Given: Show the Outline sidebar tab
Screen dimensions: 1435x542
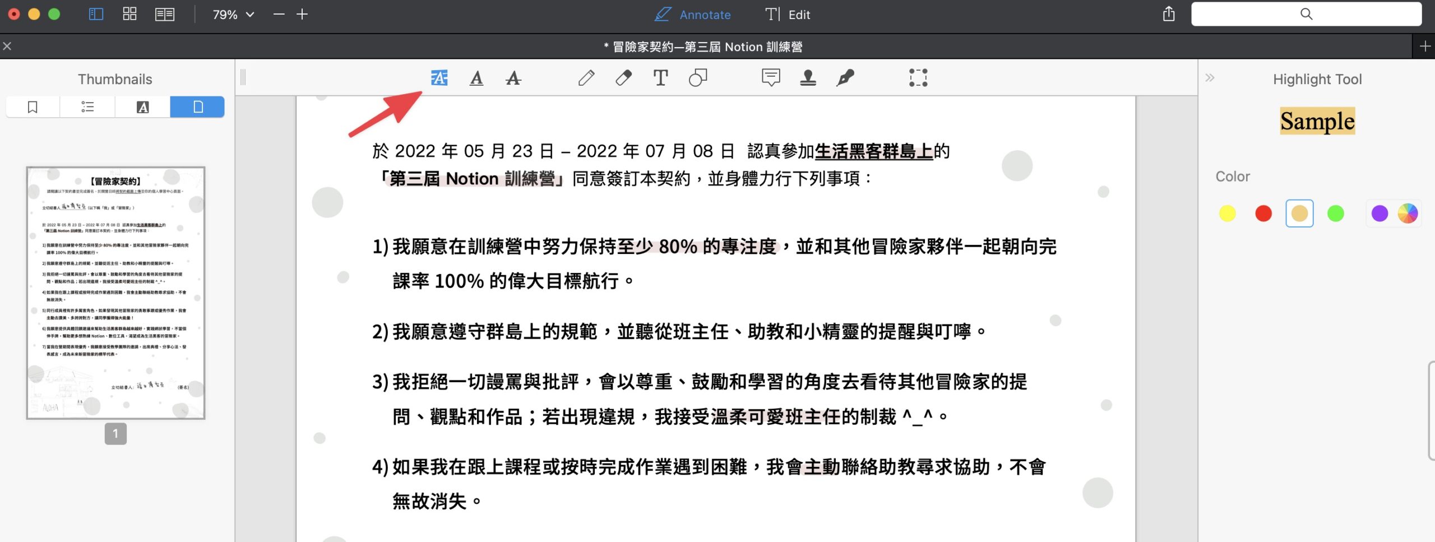Looking at the screenshot, I should pyautogui.click(x=87, y=106).
